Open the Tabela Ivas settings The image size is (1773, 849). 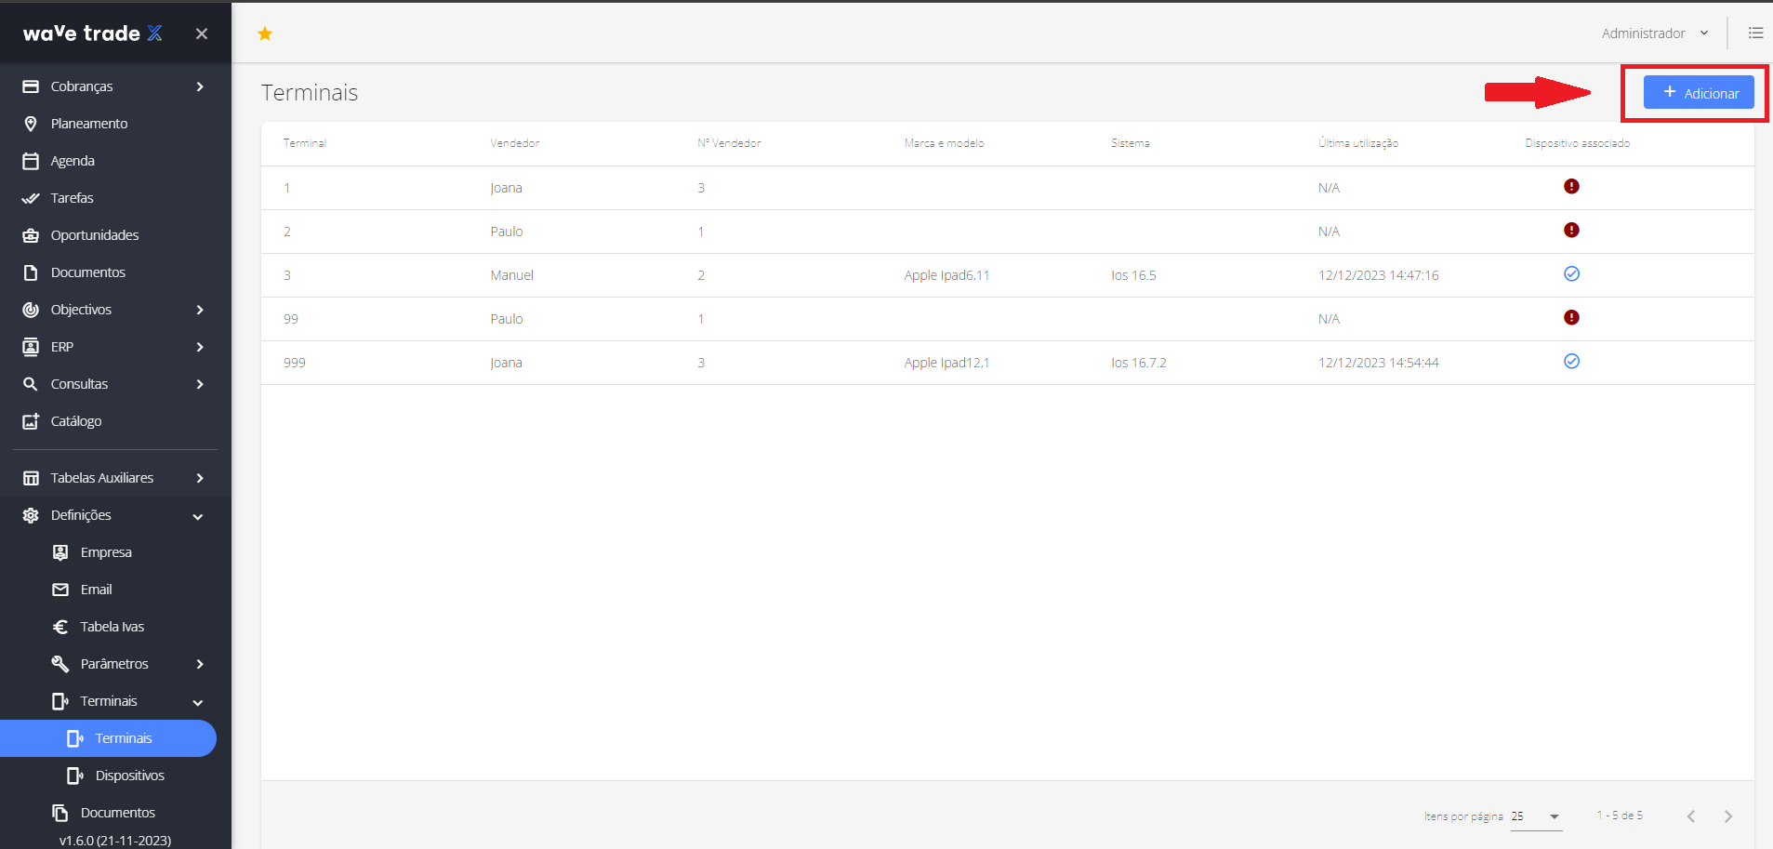click(x=112, y=627)
